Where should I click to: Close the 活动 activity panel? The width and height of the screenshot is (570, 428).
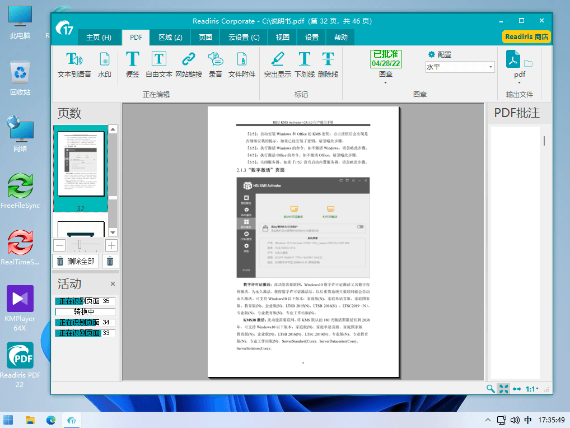tap(113, 283)
